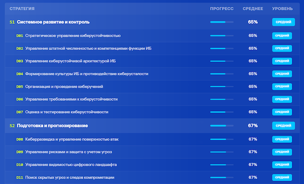The height and width of the screenshot is (184, 304).
Task: Click the СРЕДНИЙ badge in D11 row
Action: click(x=282, y=177)
